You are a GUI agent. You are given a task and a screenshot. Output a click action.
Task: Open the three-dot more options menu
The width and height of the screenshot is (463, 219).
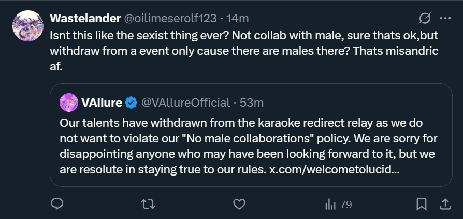pyautogui.click(x=445, y=18)
